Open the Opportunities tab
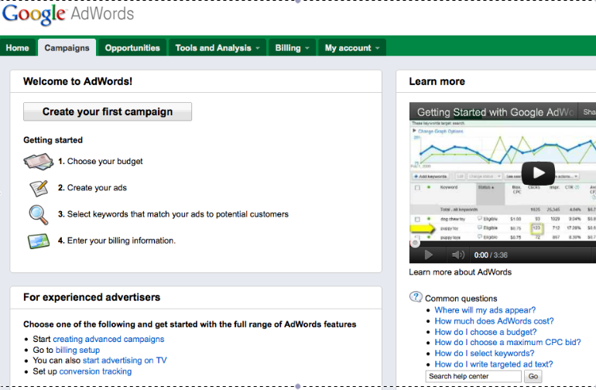Screen dimensions: 596x390 [x=132, y=48]
